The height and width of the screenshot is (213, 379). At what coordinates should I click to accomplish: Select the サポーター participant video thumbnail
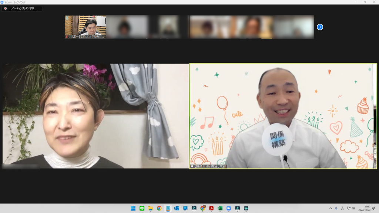(85, 27)
